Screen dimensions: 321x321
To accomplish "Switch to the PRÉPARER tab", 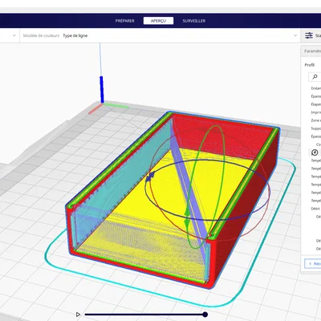I will (125, 21).
